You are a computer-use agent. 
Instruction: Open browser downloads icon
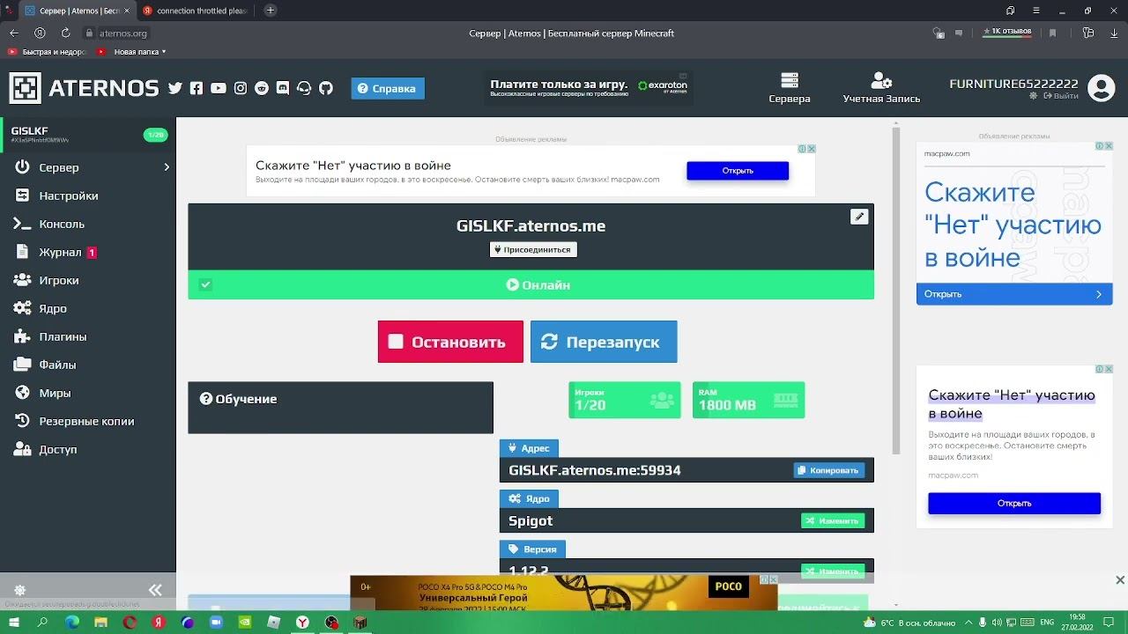click(x=1114, y=33)
